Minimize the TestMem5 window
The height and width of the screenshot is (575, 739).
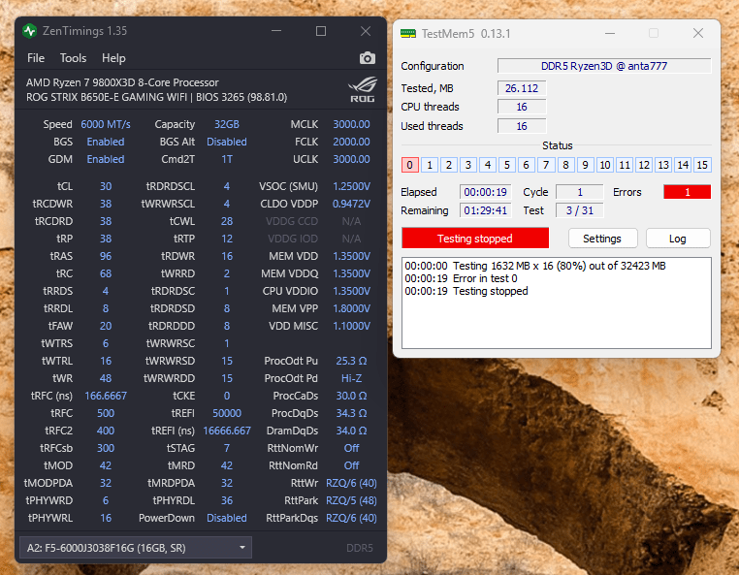(610, 34)
